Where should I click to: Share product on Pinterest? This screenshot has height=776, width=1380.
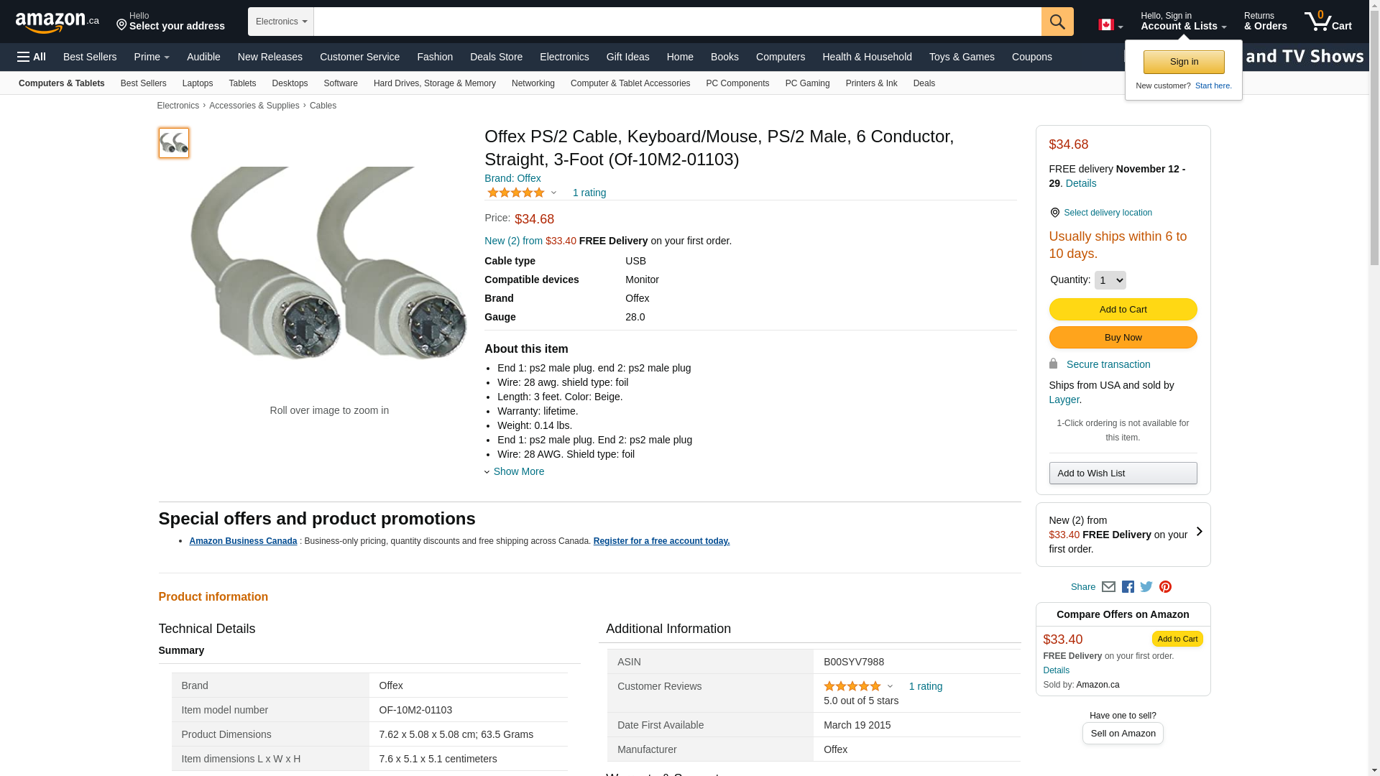coord(1165,587)
